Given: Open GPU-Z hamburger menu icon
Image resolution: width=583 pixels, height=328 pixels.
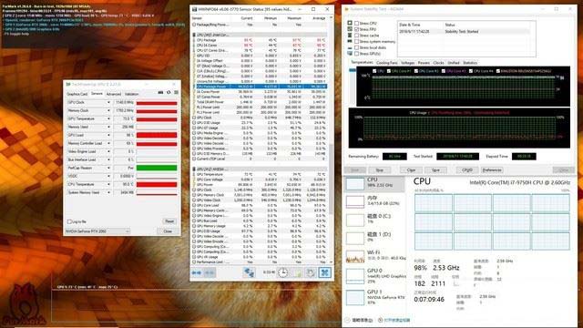Looking at the screenshot, I should (x=176, y=93).
